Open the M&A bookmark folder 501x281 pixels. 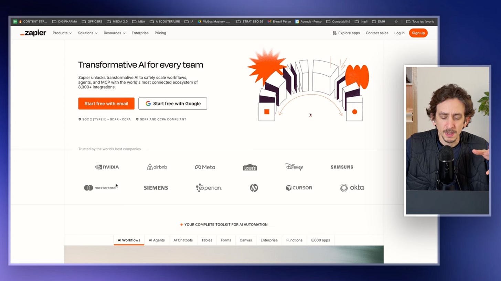click(x=139, y=21)
